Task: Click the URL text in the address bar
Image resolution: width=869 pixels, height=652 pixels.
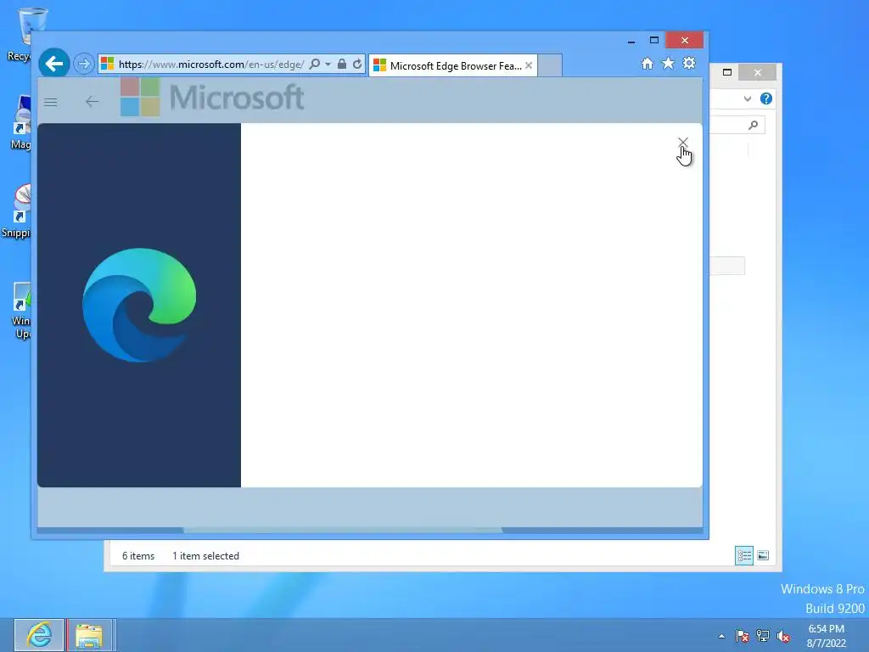Action: [x=211, y=65]
